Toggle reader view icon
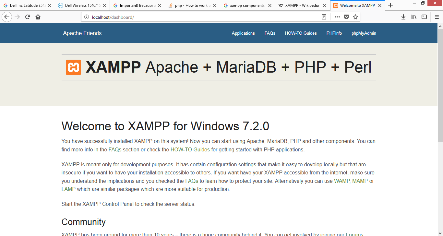This screenshot has height=236, width=443. coord(324,17)
